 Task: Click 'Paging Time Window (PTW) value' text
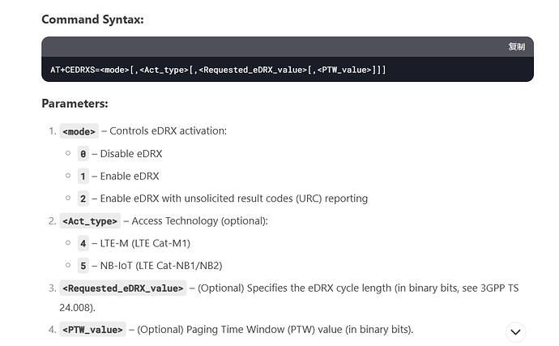tap(264, 329)
